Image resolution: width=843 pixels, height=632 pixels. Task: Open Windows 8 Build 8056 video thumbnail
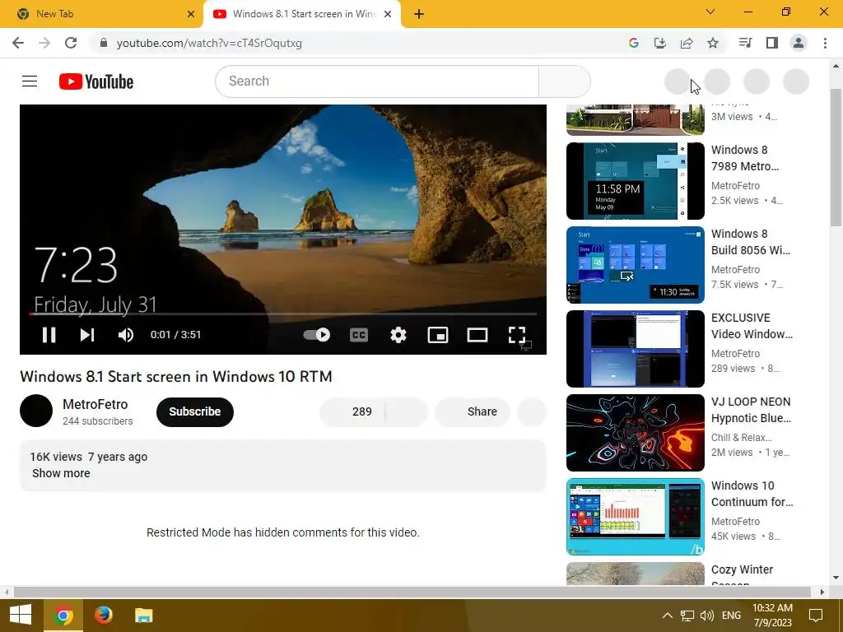635,265
